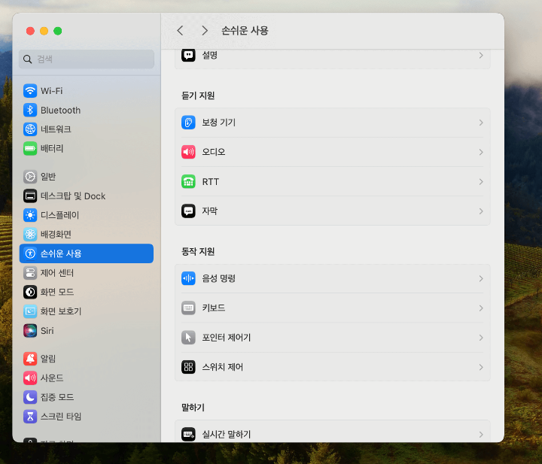Select 제어 센터 label in sidebar
The image size is (542, 464).
tap(57, 273)
